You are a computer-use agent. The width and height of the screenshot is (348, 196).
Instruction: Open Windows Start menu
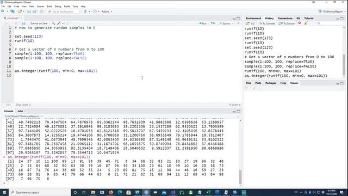coord(4,192)
